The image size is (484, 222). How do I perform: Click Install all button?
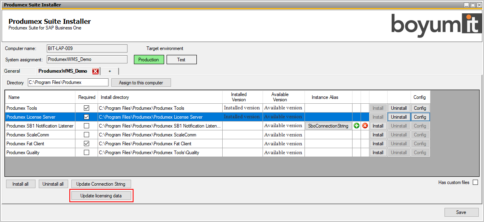click(x=21, y=184)
